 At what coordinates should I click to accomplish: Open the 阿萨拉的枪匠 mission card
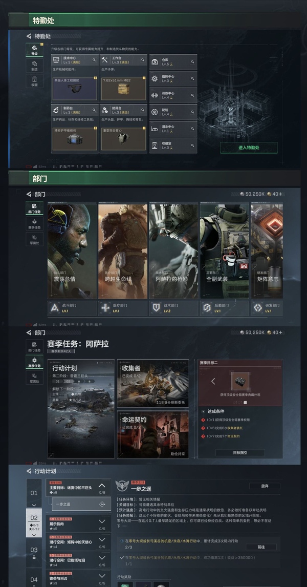click(173, 251)
